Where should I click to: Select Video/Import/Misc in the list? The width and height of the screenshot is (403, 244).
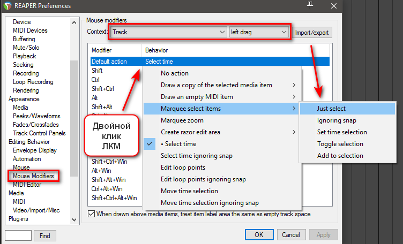[x=36, y=210]
